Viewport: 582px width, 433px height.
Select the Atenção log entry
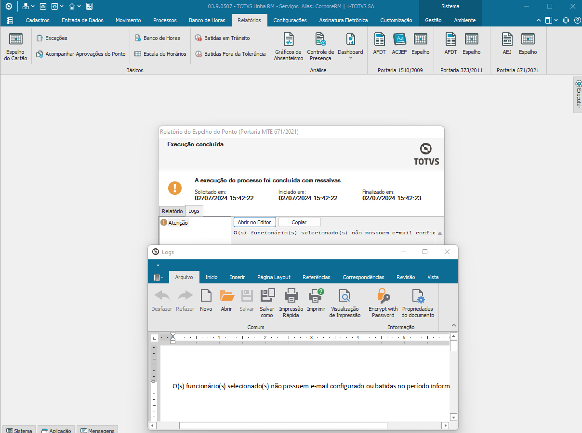tap(174, 223)
